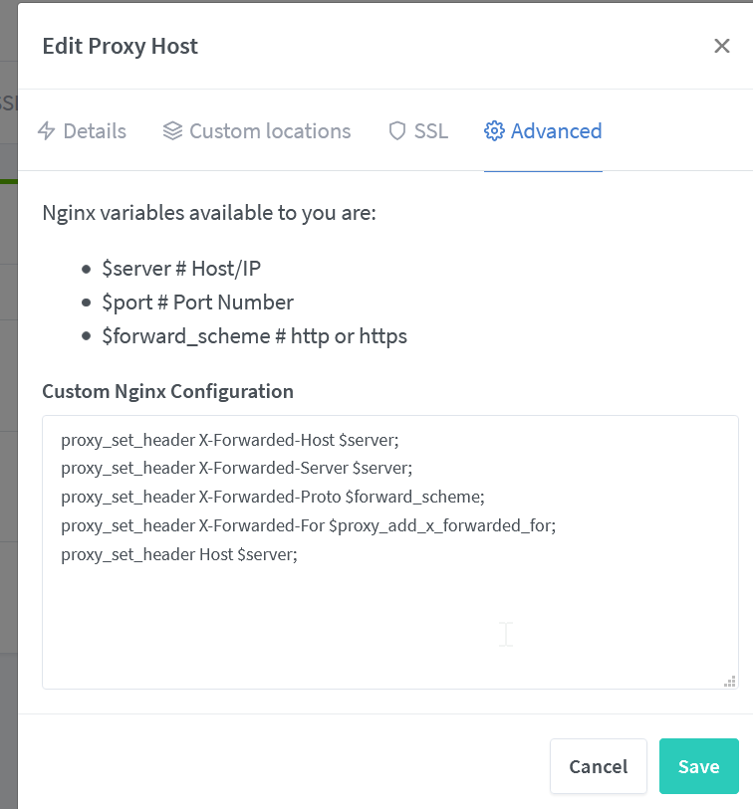The image size is (753, 809).
Task: Click empty area of Nginx configuration textarea
Action: click(388, 627)
